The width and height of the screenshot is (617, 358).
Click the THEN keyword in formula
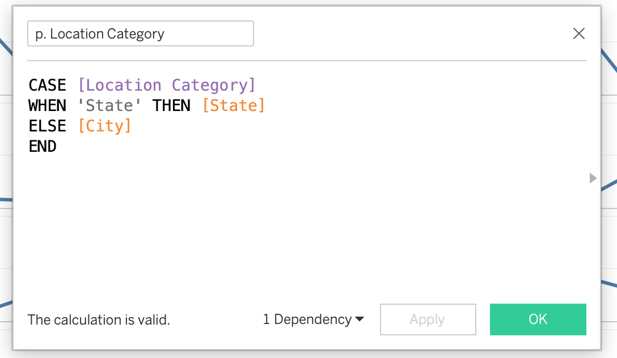(x=171, y=106)
